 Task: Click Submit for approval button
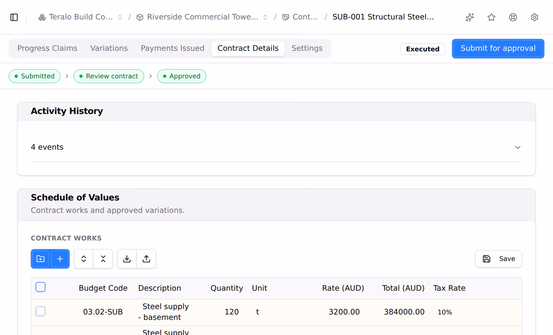(498, 49)
